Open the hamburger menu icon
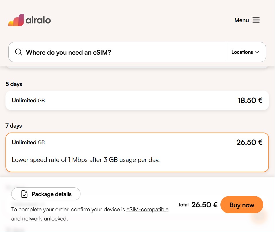This screenshot has height=232, width=275. 256,20
